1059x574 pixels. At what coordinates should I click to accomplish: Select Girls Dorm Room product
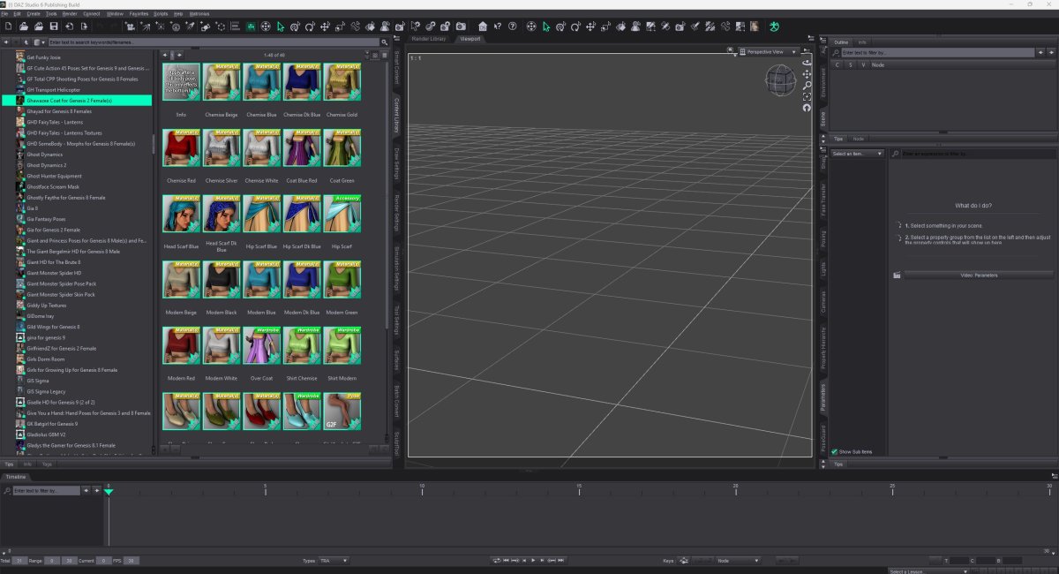coord(46,359)
